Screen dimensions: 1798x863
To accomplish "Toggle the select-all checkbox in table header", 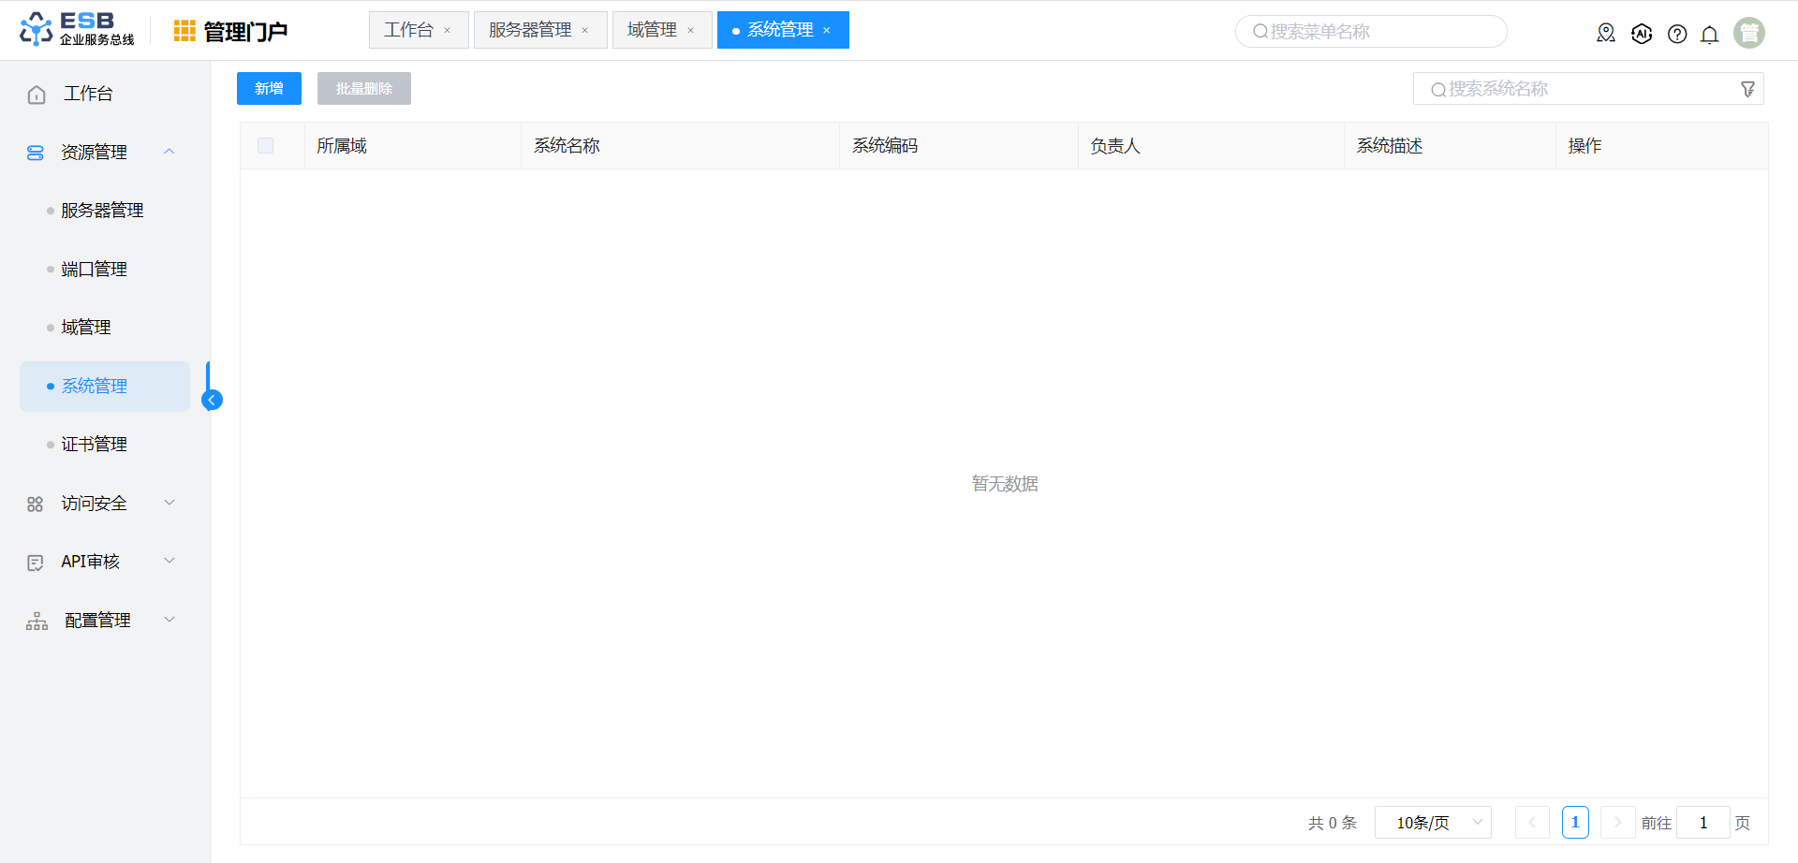I will (266, 145).
